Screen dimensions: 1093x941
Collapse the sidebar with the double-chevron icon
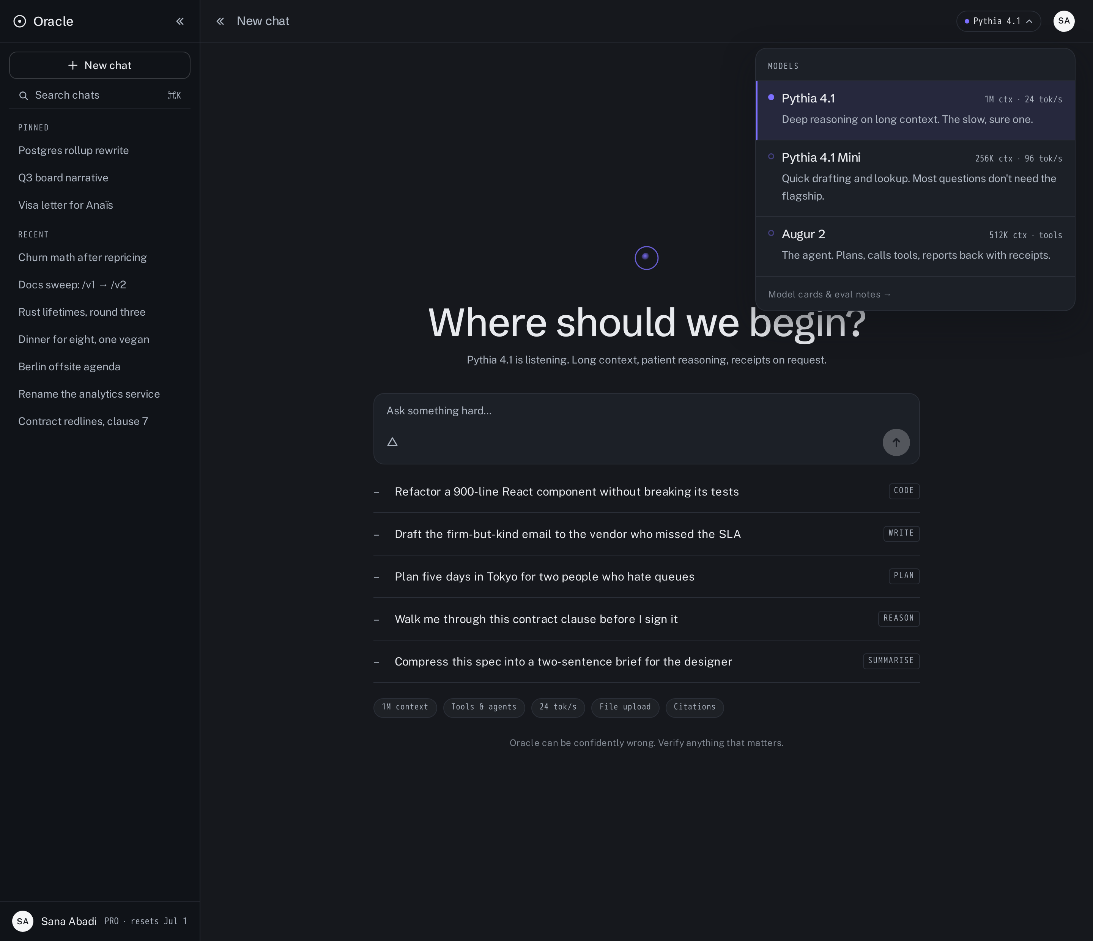[180, 21]
